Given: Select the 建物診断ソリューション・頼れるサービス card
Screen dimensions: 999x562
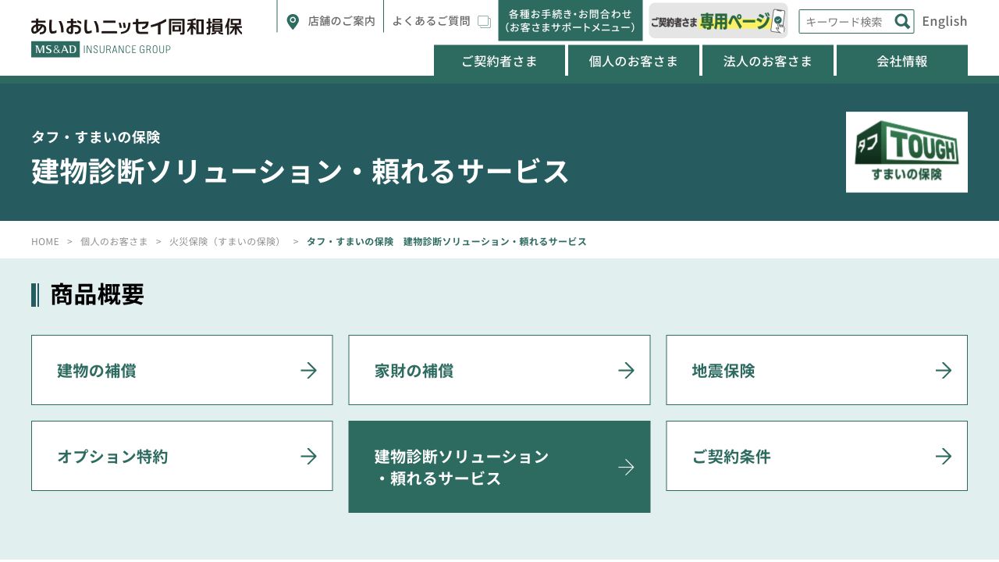Looking at the screenshot, I should pyautogui.click(x=499, y=467).
